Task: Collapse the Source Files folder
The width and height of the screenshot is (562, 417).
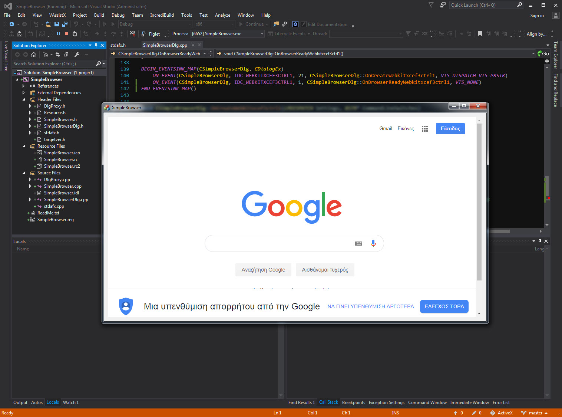Action: pos(24,173)
